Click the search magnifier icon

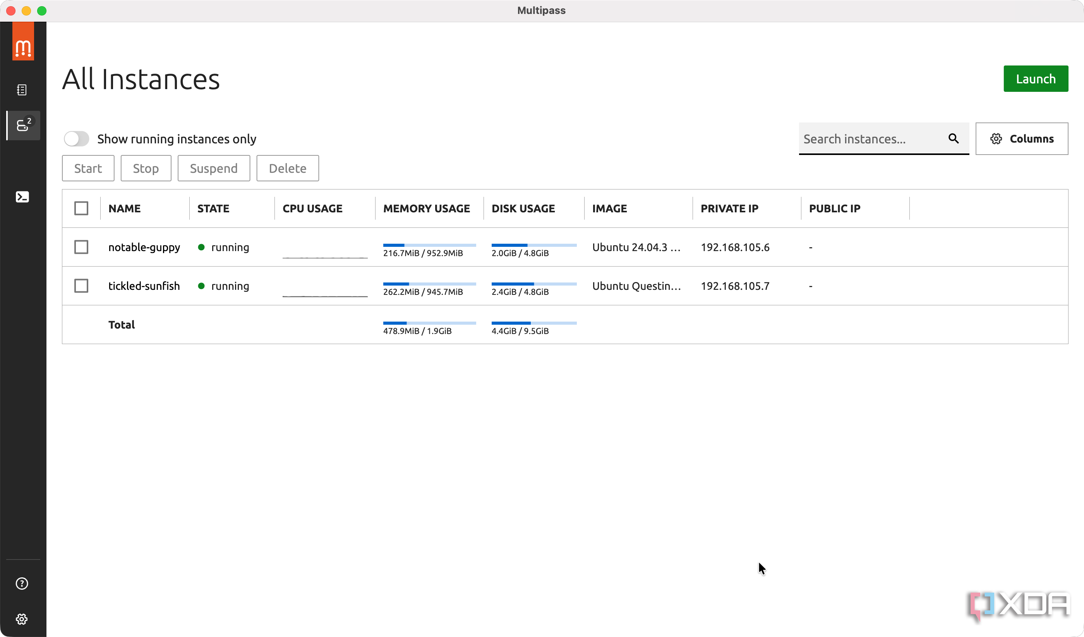coord(954,139)
